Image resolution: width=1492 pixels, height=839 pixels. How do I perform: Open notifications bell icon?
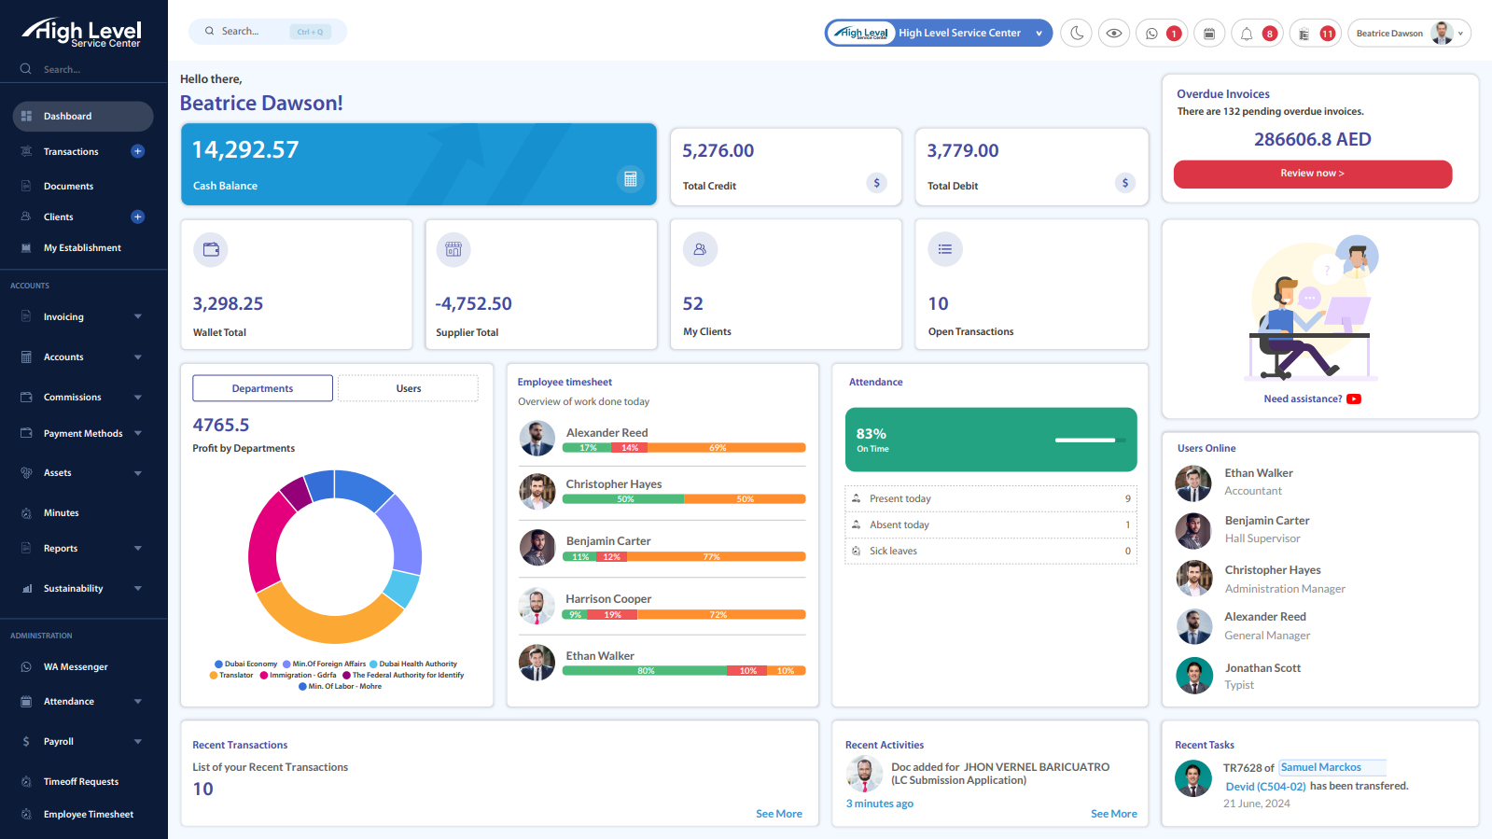pos(1247,33)
